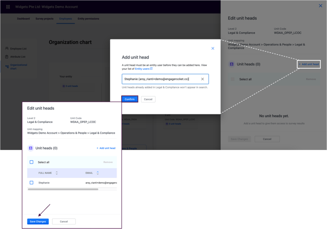Click the purple Unit heads icon
327x229 pixels.
pyautogui.click(x=31, y=148)
